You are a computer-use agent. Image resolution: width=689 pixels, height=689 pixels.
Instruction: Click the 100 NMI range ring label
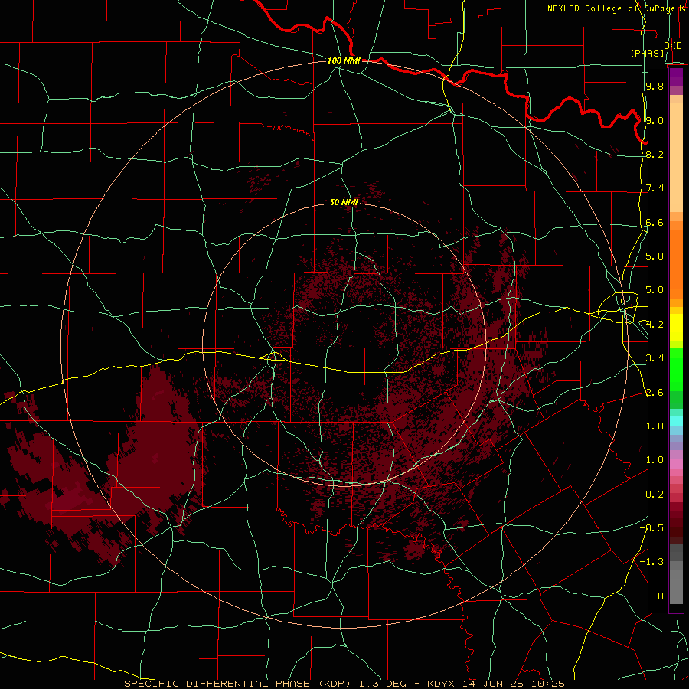click(344, 60)
